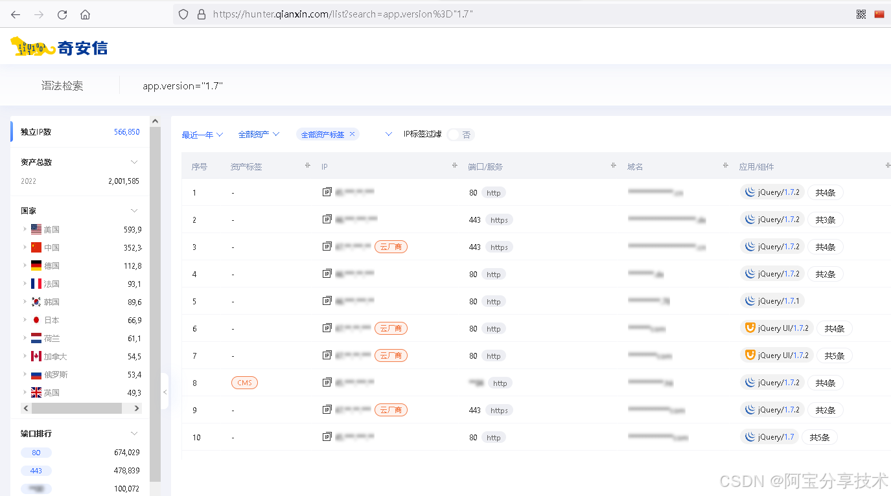Expand the 英国 country tree arrow

click(x=25, y=392)
